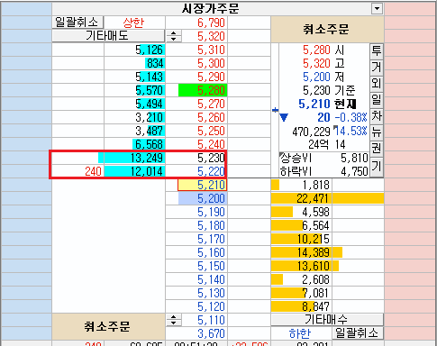Click the price cell 5,240

[196, 144]
